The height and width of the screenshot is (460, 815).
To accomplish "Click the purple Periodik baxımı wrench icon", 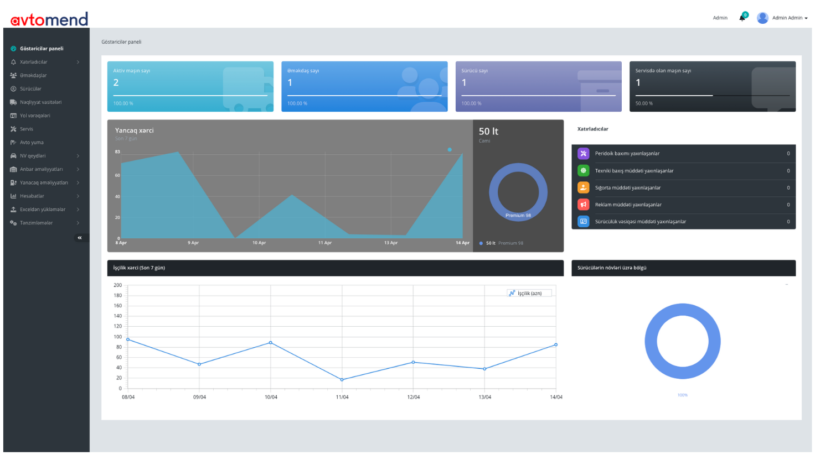I will click(x=583, y=154).
